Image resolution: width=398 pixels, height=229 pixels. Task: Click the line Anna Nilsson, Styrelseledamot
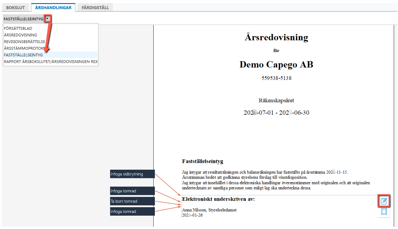209,210
